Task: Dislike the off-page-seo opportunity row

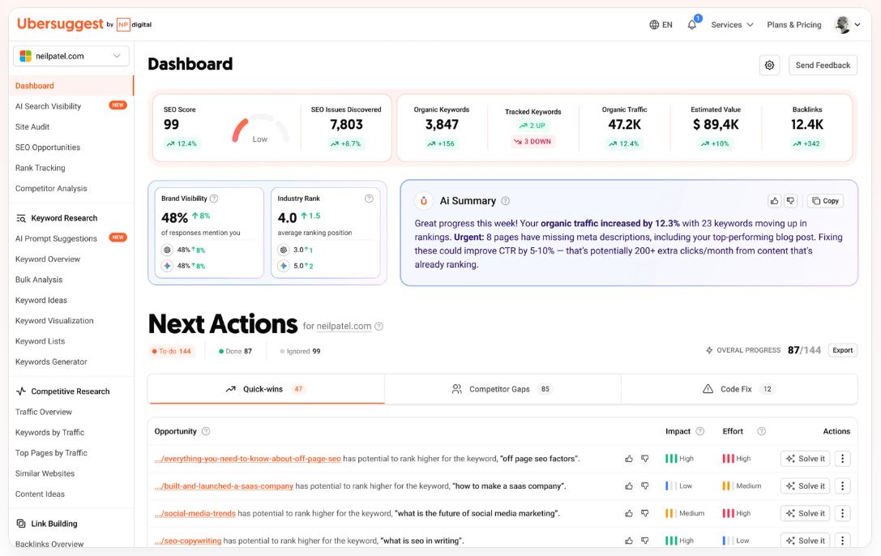Action: 645,459
